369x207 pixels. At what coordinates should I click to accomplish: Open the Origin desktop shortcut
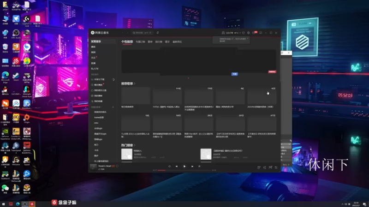coord(27,119)
